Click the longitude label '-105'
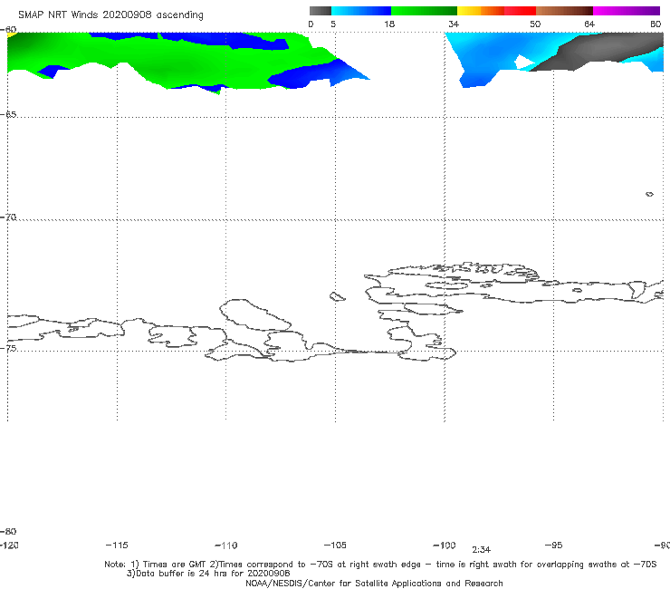The height and width of the screenshot is (589, 670). point(335,546)
